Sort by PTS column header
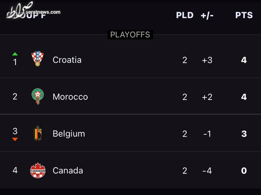 point(244,15)
